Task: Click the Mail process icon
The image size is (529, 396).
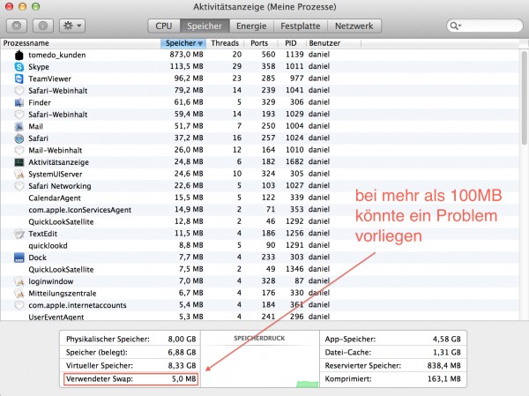Action: coord(19,126)
